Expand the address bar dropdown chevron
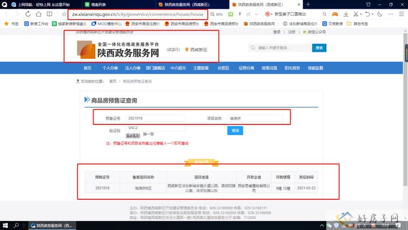The height and width of the screenshot is (230, 408). 256,14
